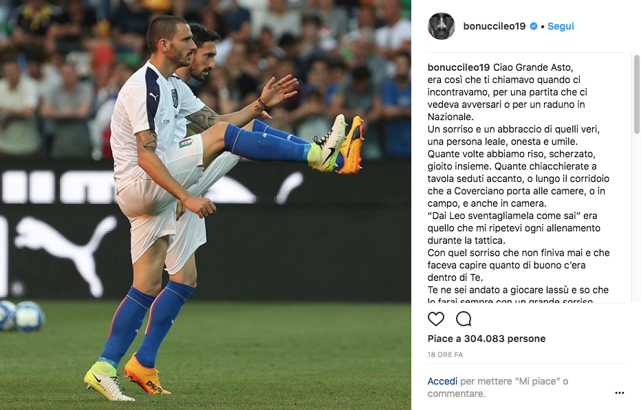Click the Accedi login link
The image size is (641, 410).
tap(442, 381)
